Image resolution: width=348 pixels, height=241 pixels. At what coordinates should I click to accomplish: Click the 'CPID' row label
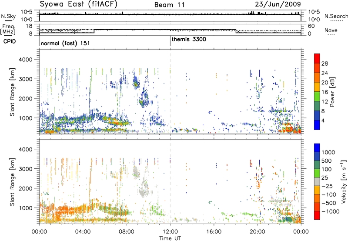[10, 41]
